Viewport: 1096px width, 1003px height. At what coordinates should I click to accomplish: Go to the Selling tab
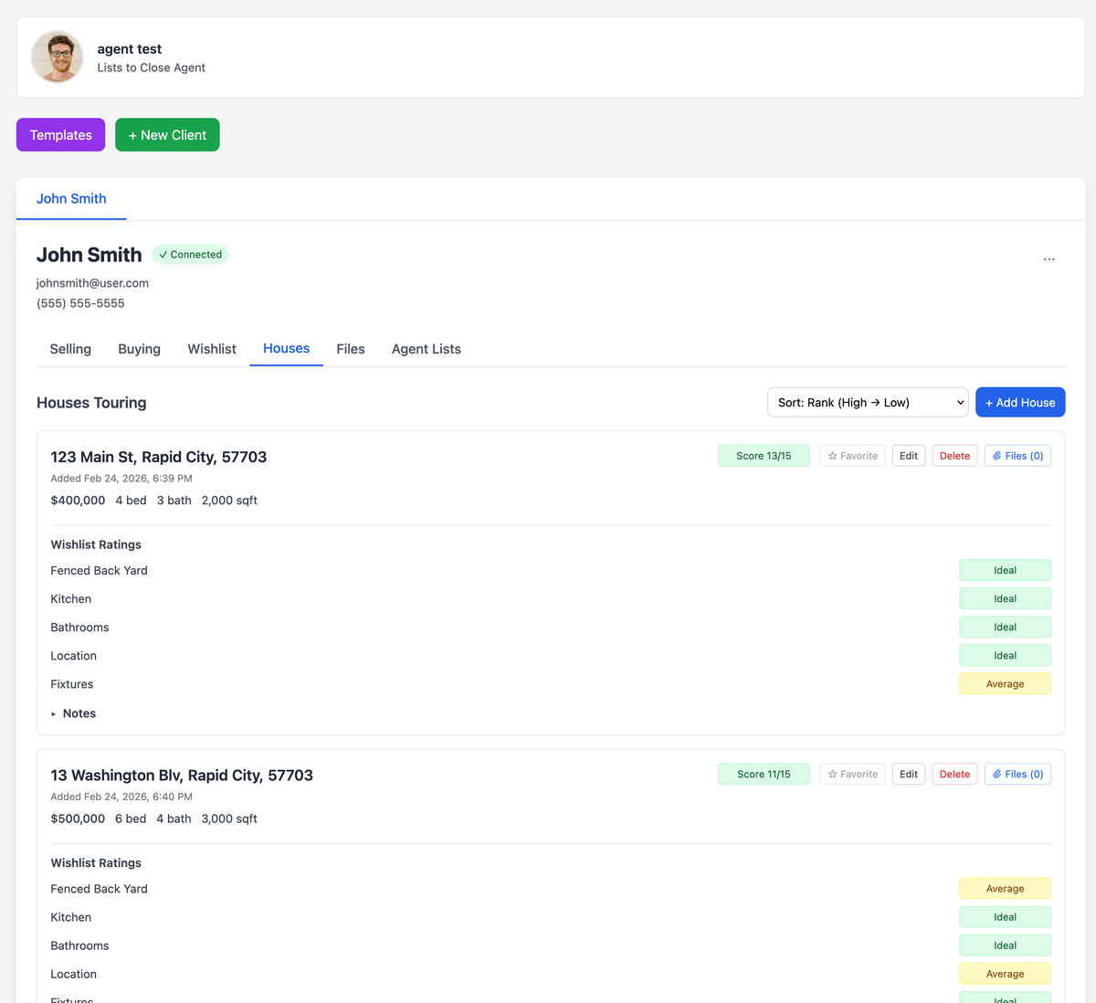[70, 349]
